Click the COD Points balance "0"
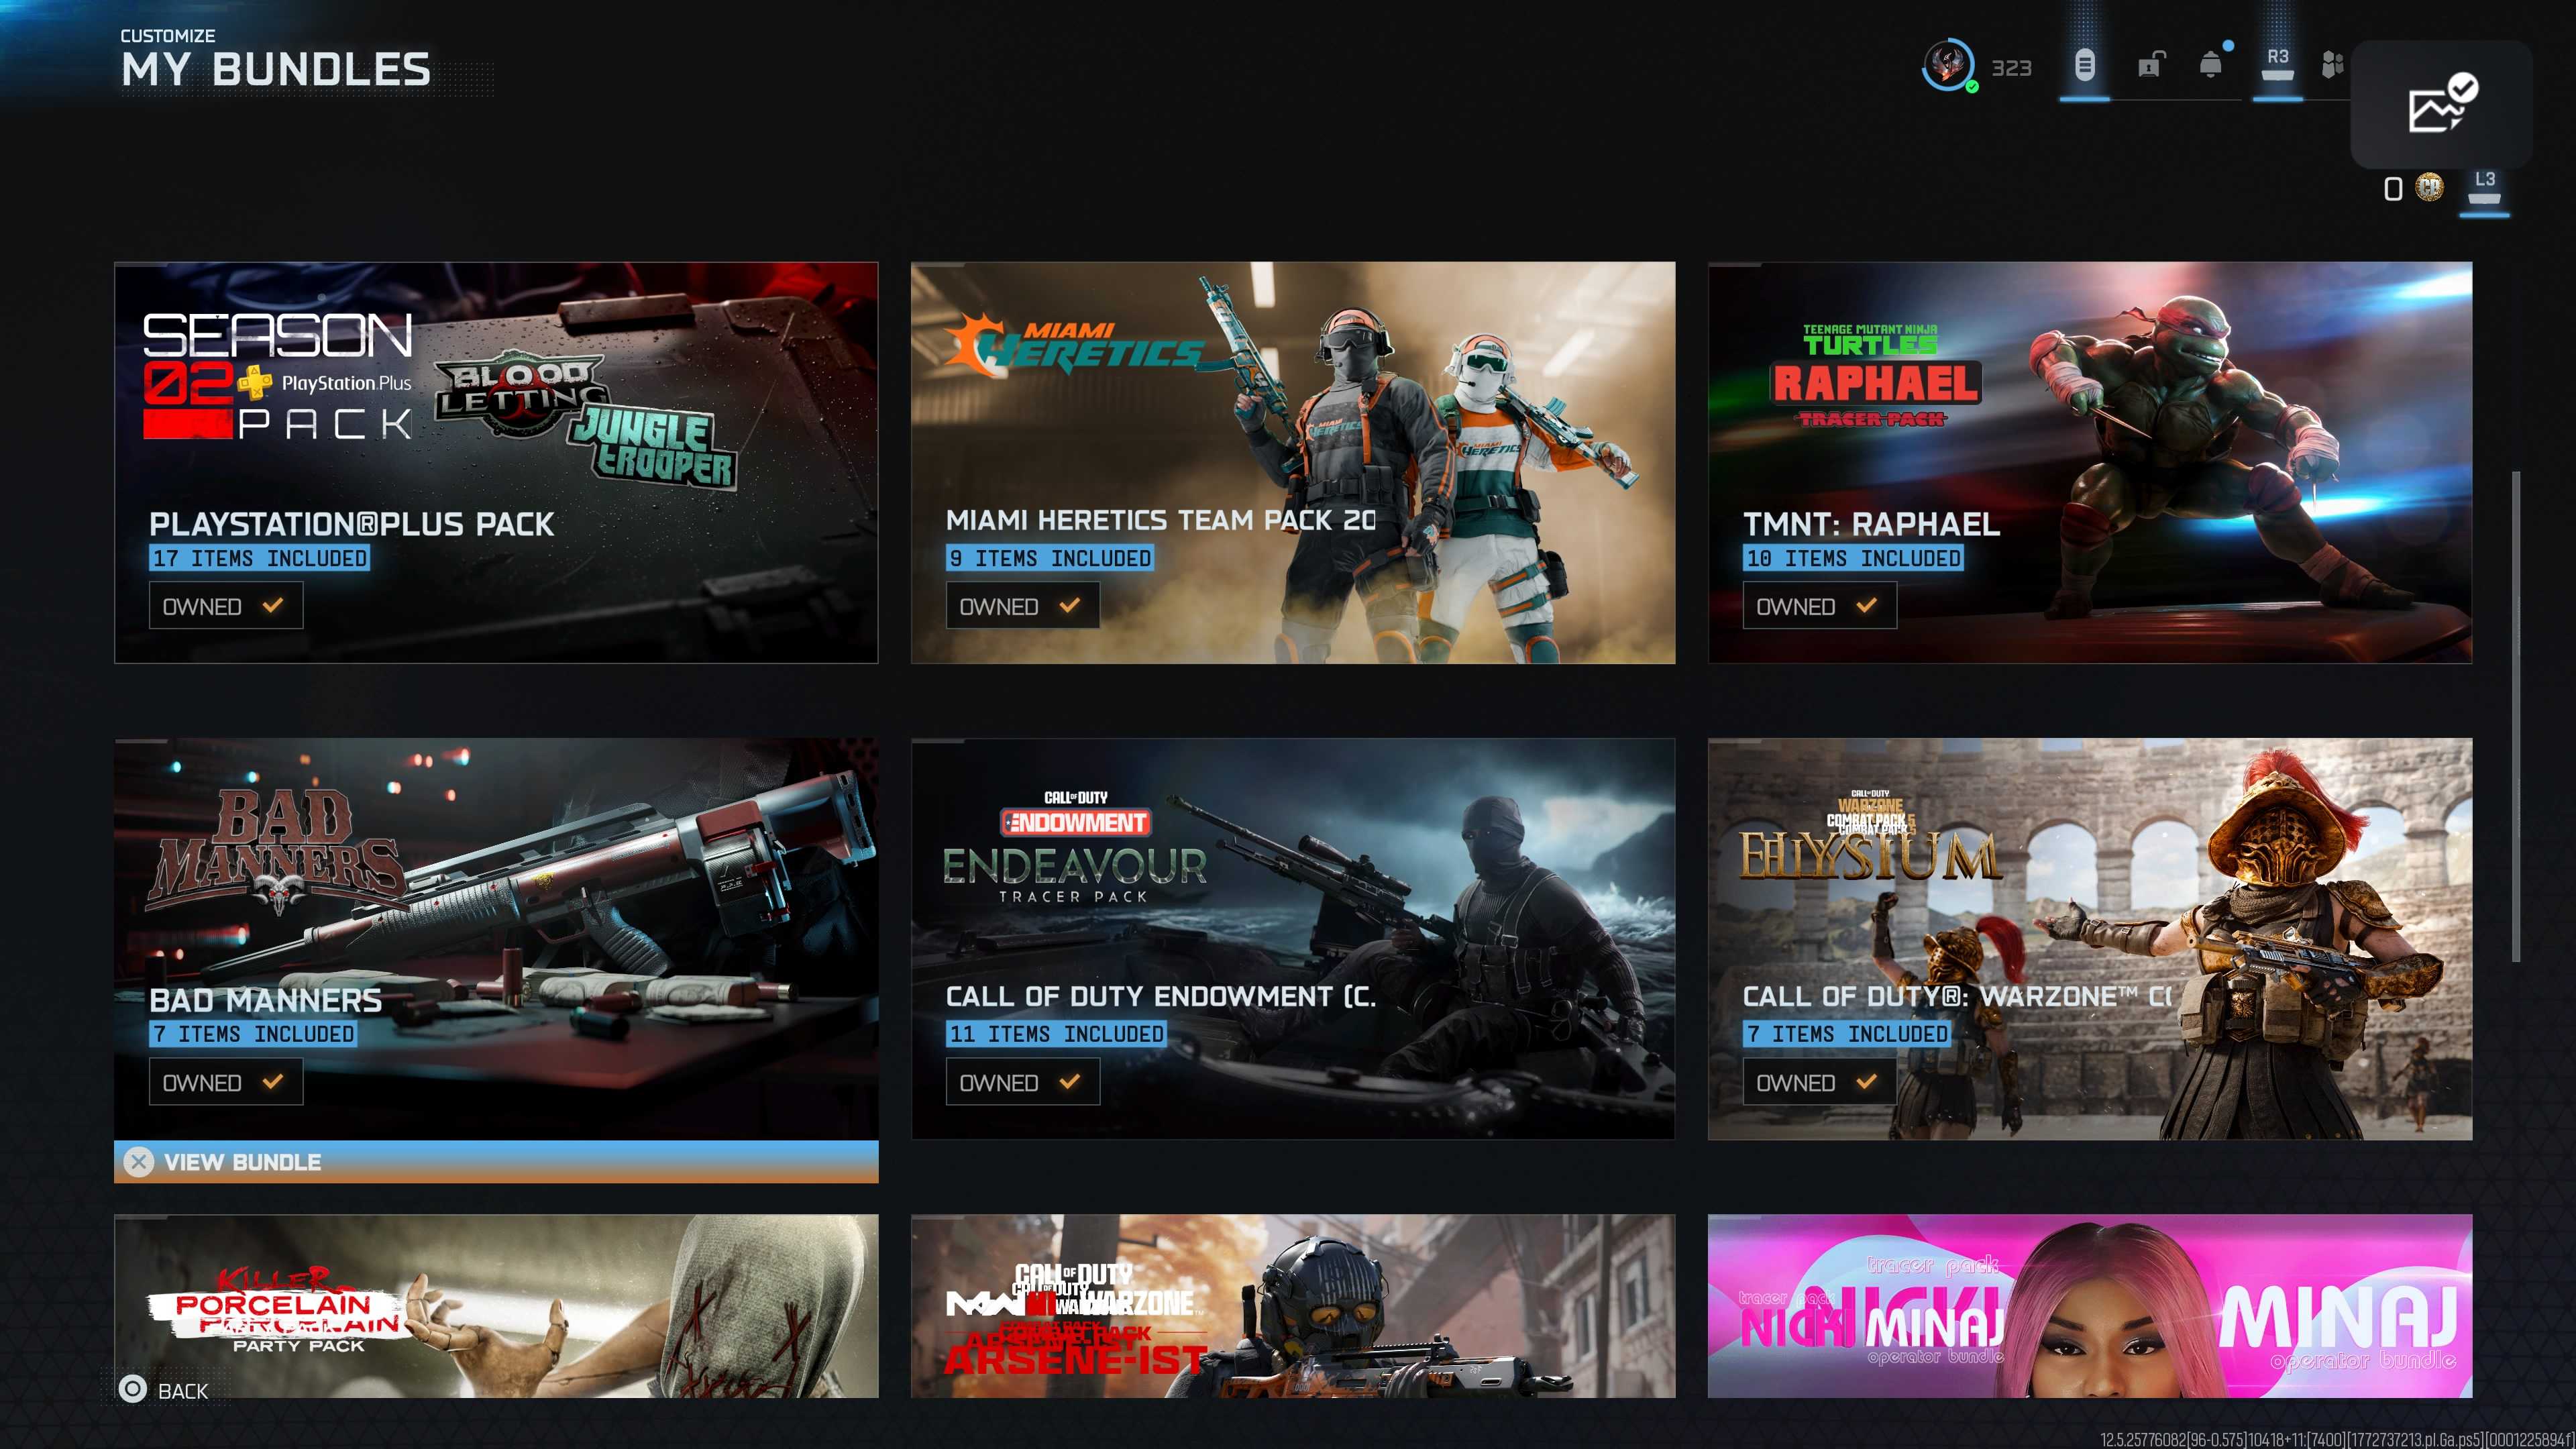This screenshot has width=2576, height=1449. [x=2393, y=188]
